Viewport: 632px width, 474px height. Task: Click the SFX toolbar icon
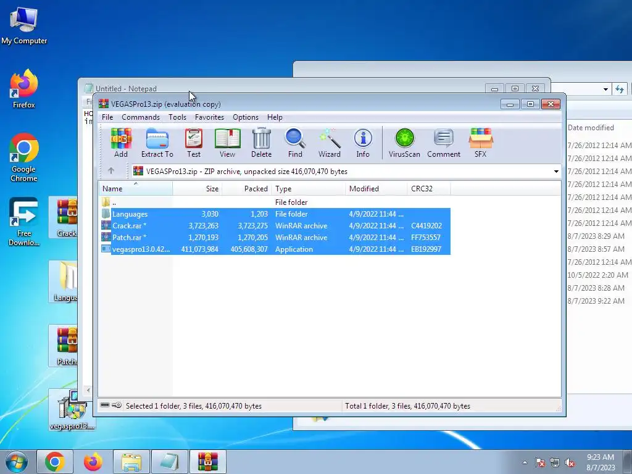click(480, 143)
